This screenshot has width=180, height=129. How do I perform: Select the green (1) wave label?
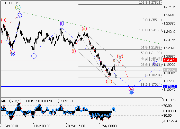[17, 7]
